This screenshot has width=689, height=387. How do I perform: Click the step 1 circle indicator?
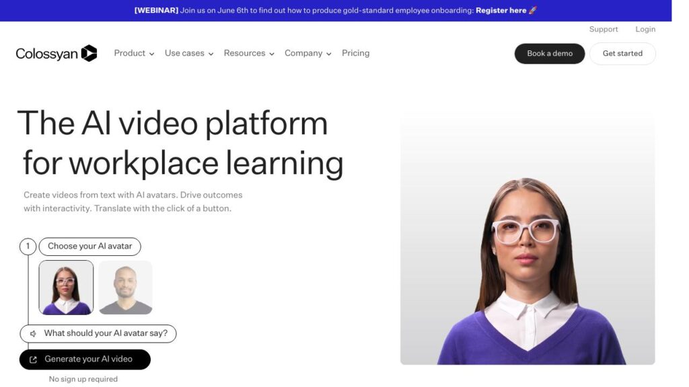click(x=28, y=247)
